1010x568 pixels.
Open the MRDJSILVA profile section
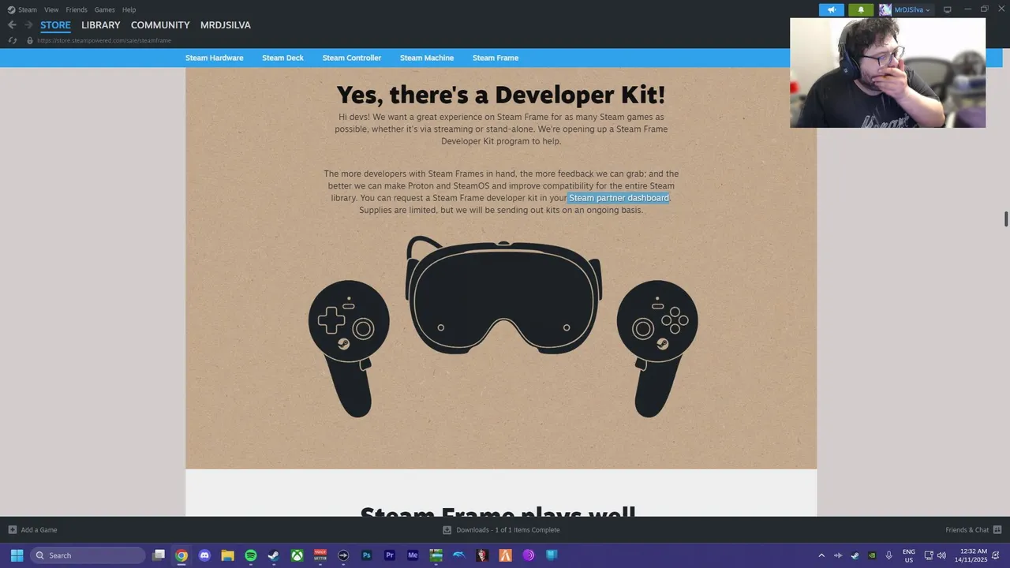pyautogui.click(x=226, y=25)
